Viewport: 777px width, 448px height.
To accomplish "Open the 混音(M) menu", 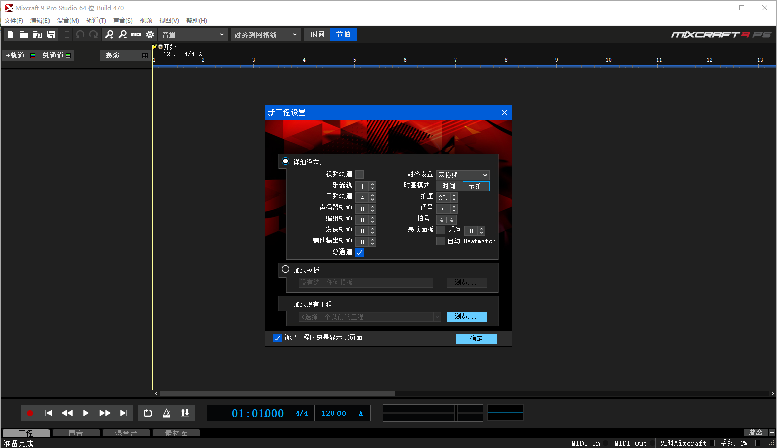I will coord(68,21).
